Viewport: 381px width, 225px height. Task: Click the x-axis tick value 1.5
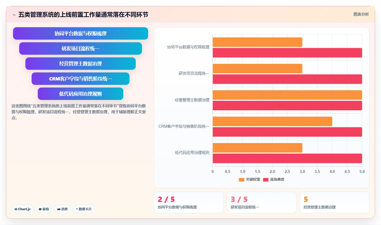pyautogui.click(x=257, y=171)
